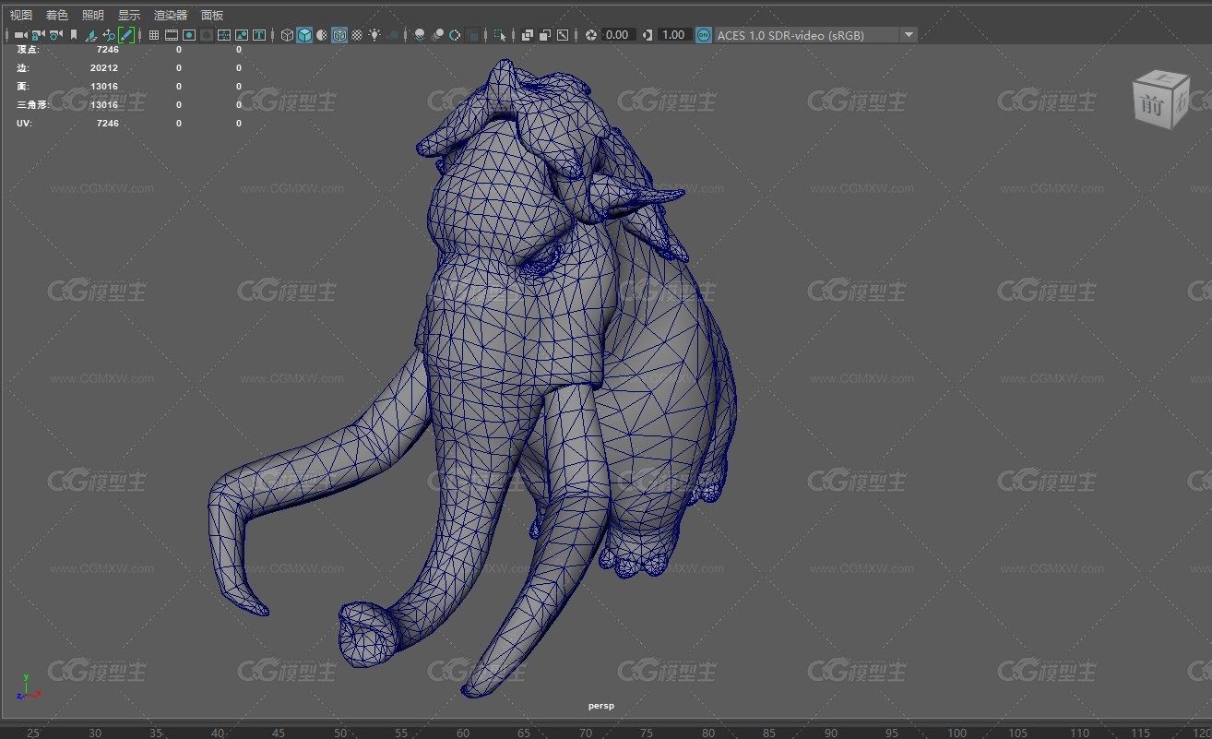The height and width of the screenshot is (739, 1212).
Task: Toggle the Safe Title icon
Action: click(259, 35)
